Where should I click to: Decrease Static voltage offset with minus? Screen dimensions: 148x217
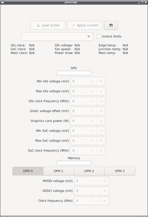coord(92,111)
